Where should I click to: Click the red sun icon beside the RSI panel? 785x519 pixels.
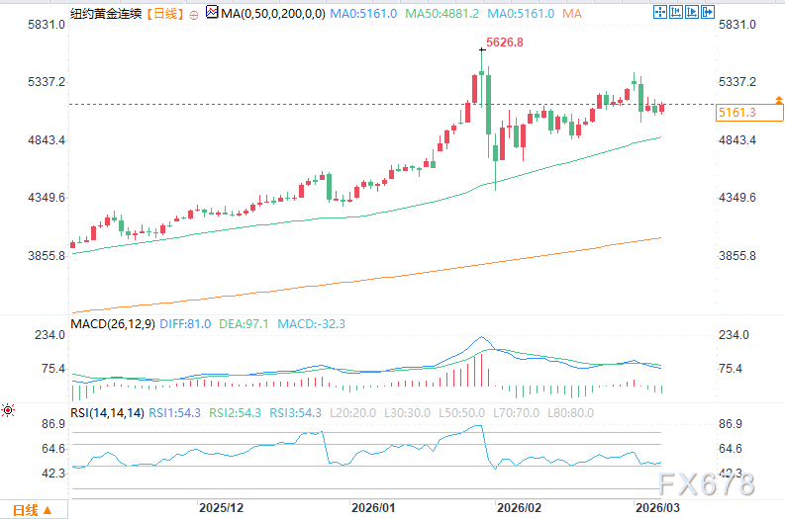coord(8,409)
